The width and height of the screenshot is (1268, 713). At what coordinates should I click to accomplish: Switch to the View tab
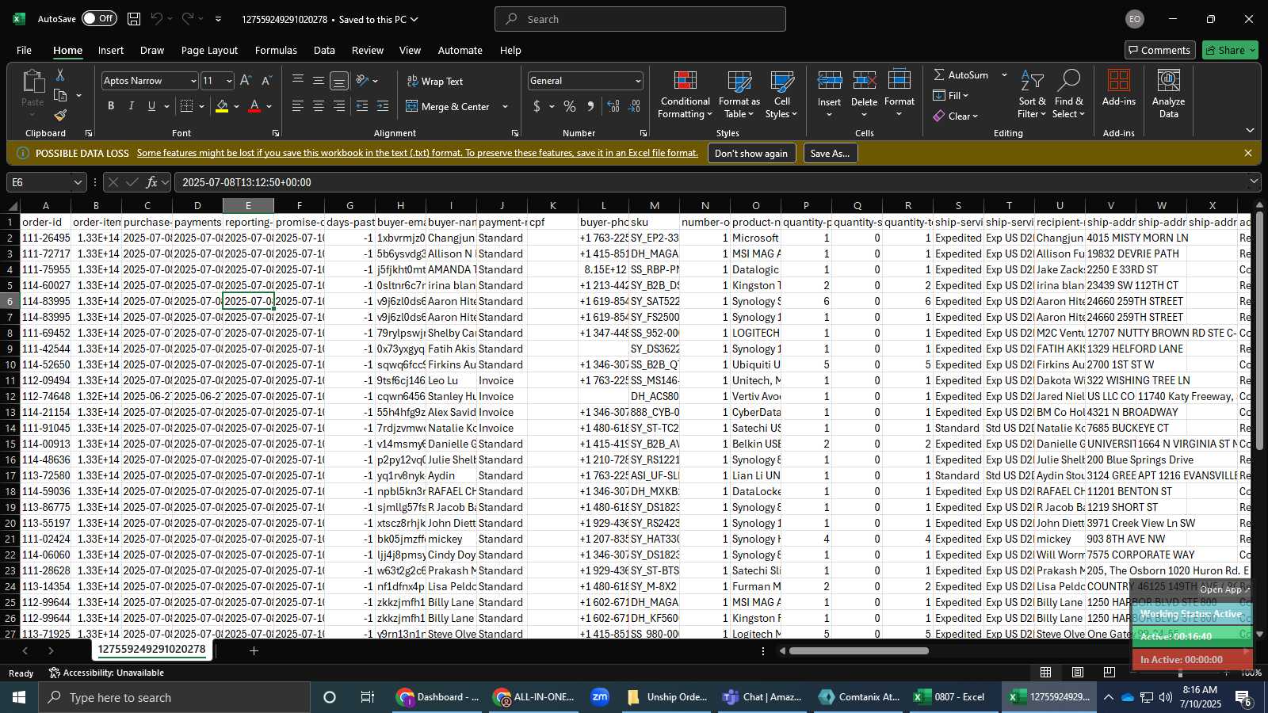[x=410, y=50]
